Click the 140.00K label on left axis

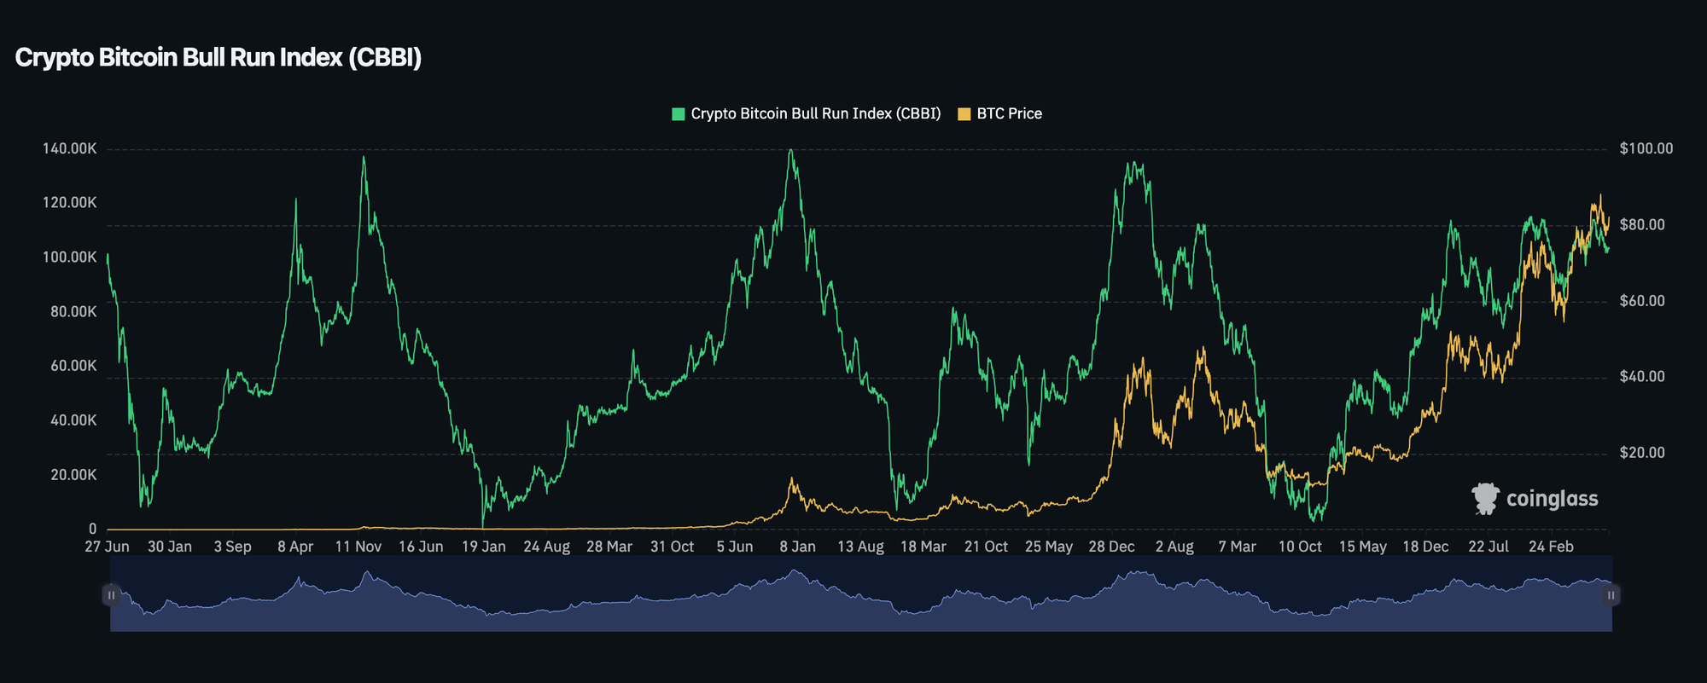(x=69, y=149)
